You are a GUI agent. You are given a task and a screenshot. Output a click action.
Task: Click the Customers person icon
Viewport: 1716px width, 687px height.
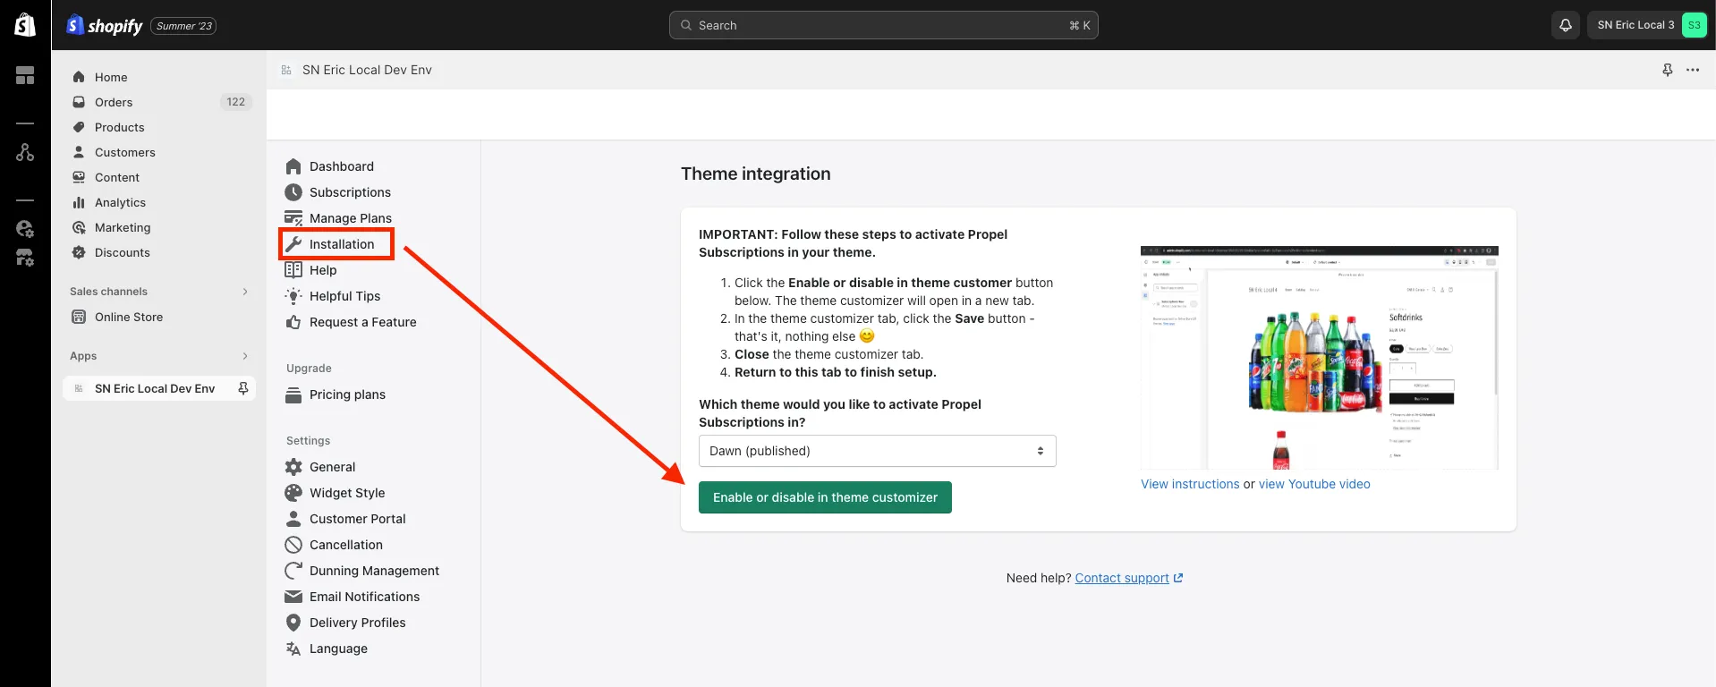pyautogui.click(x=79, y=152)
